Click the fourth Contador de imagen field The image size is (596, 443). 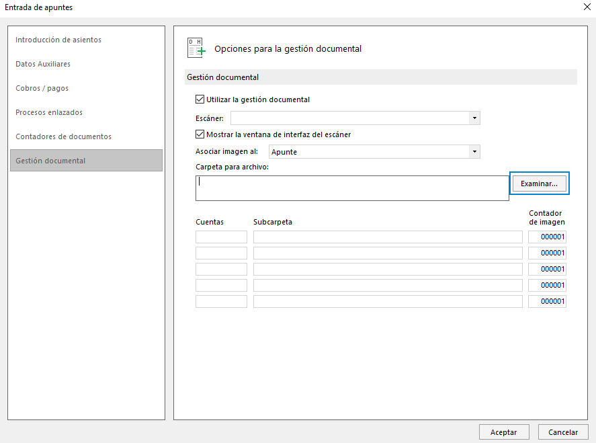point(547,285)
